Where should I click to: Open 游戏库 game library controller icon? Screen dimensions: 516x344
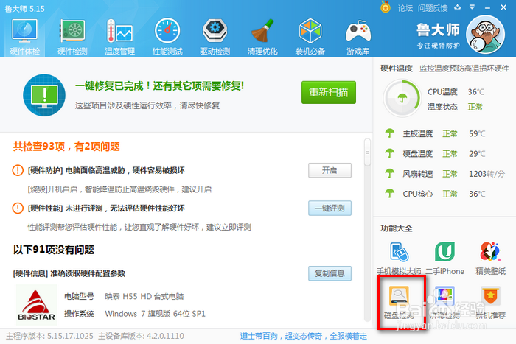click(358, 37)
